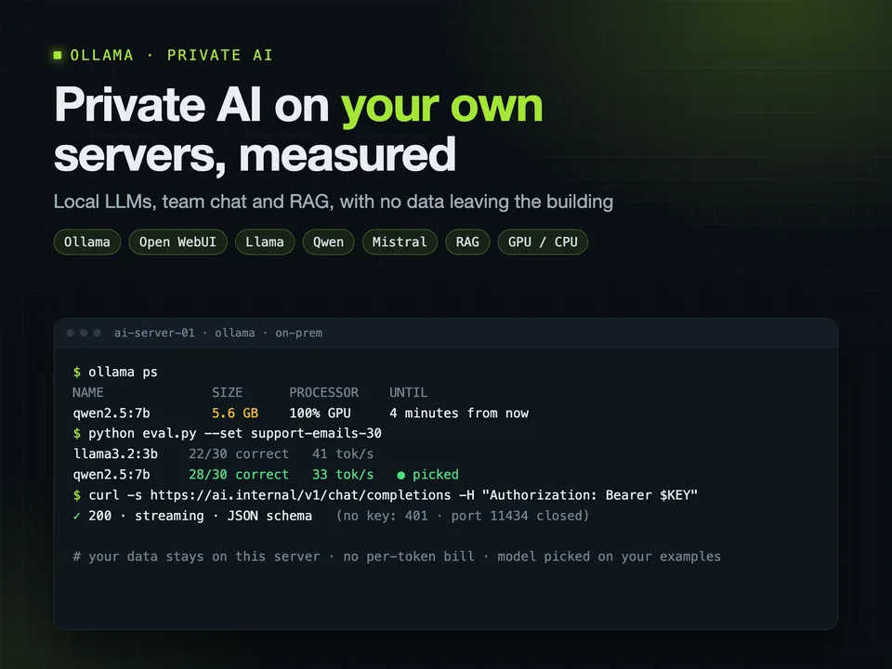The height and width of the screenshot is (669, 892).
Task: Click the 'Local LLMs, team chat and RAG' subtitle
Action: coord(334,202)
